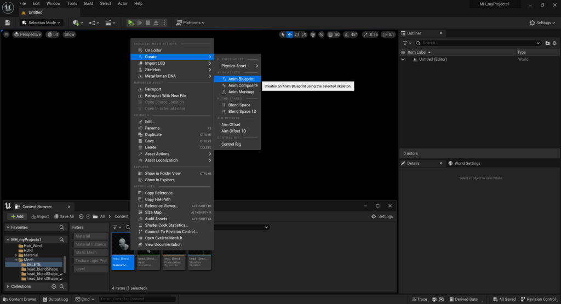Open the Platforms dropdown
The width and height of the screenshot is (561, 304).
tap(191, 22)
